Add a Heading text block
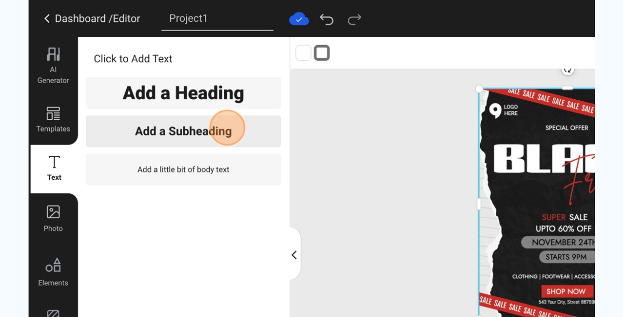Screen dimensions: 623x317 [x=183, y=93]
